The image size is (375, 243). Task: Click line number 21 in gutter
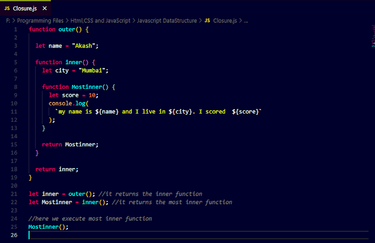coord(14,194)
